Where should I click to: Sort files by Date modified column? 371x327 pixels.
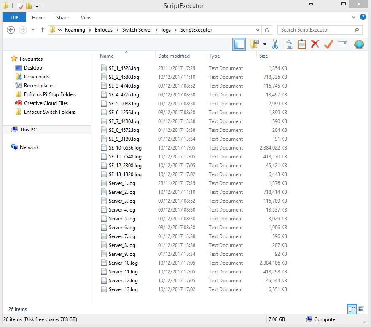[x=174, y=56]
